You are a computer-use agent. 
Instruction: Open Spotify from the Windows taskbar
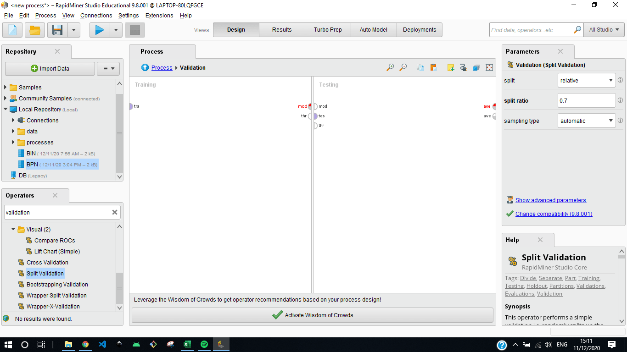[x=204, y=344]
